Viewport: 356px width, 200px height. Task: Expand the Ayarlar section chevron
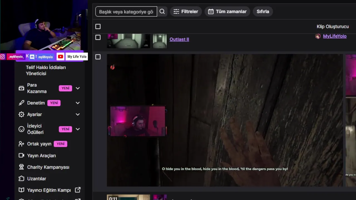point(78,114)
